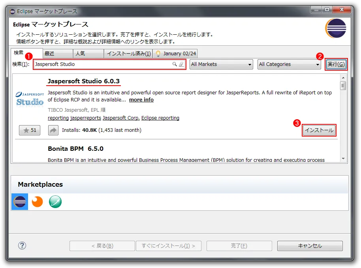Open the All Markets dropdown
This screenshot has width=361, height=268.
click(x=221, y=64)
